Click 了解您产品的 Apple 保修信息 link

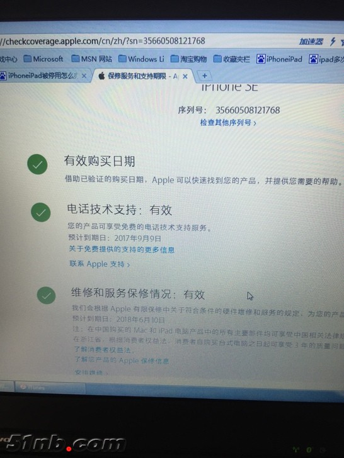(x=122, y=360)
